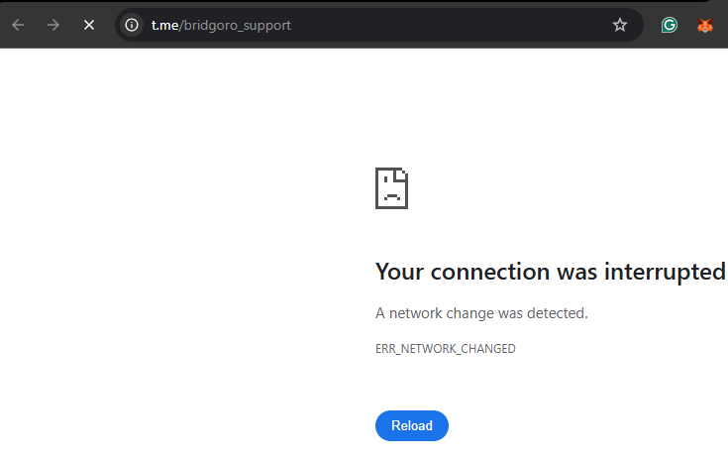Stop loading the page with the X
The height and width of the screenshot is (460, 728).
[89, 25]
